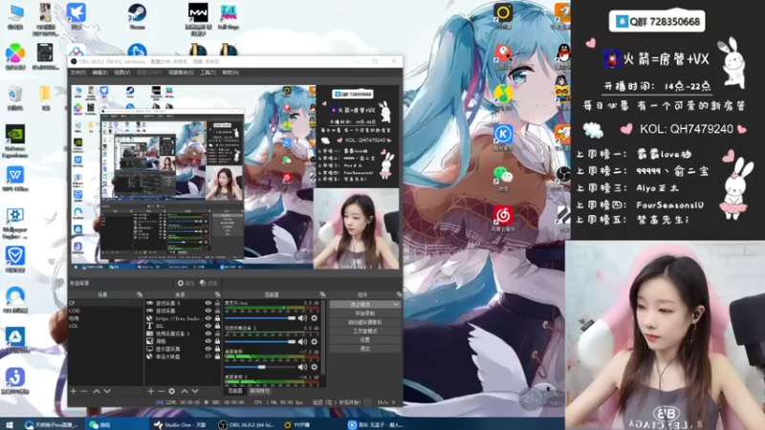Mute 视频采集设备 2 mixer channel
765x430 pixels.
[x=302, y=342]
